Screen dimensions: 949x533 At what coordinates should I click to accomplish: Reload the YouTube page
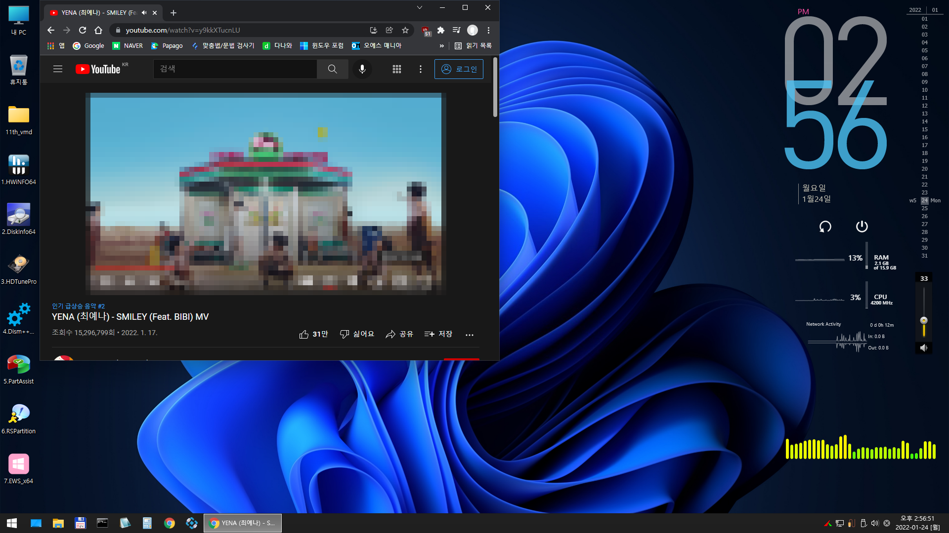[x=83, y=30]
